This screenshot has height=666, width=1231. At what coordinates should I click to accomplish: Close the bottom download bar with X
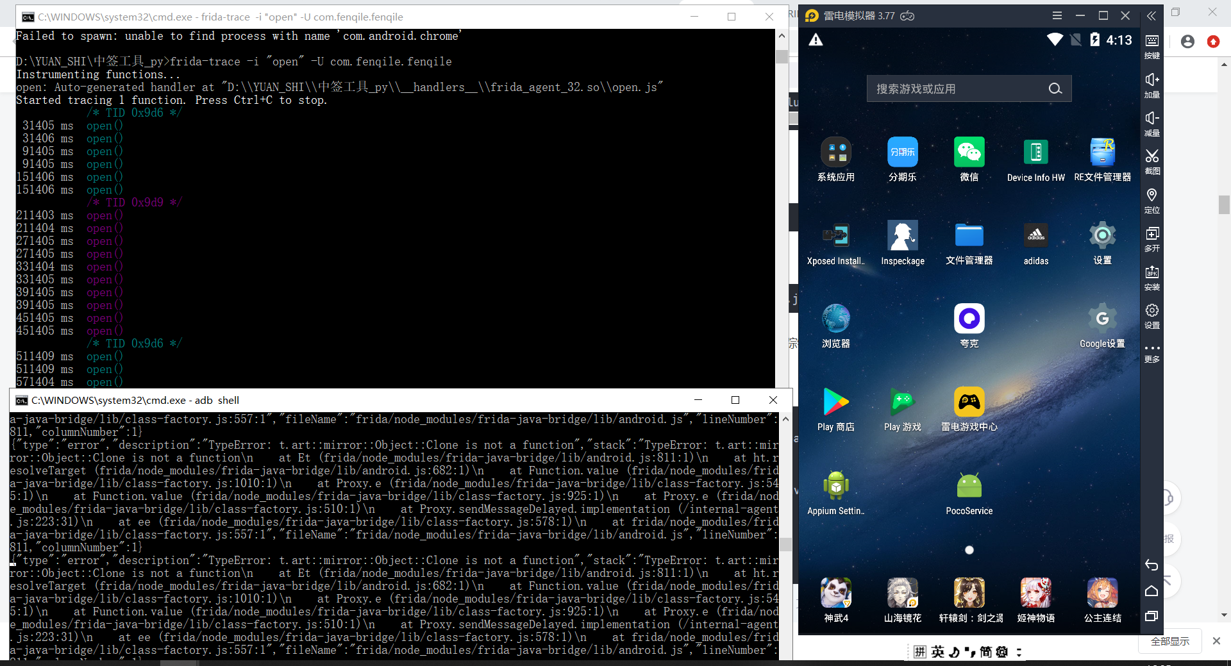click(1216, 641)
